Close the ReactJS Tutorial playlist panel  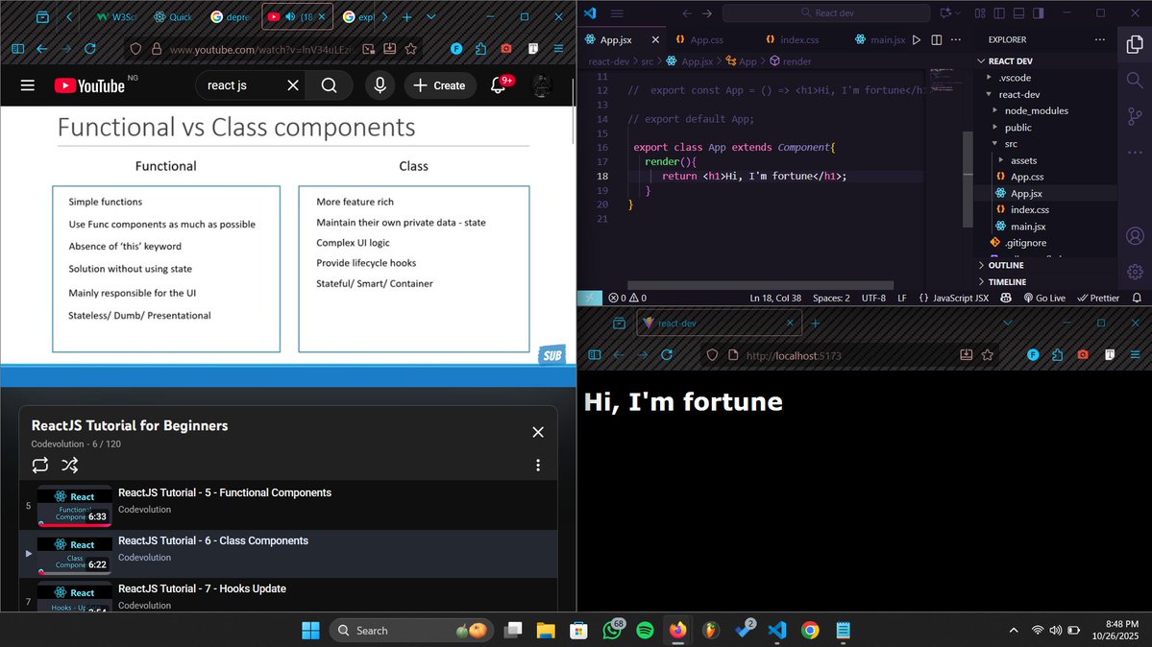pos(538,432)
